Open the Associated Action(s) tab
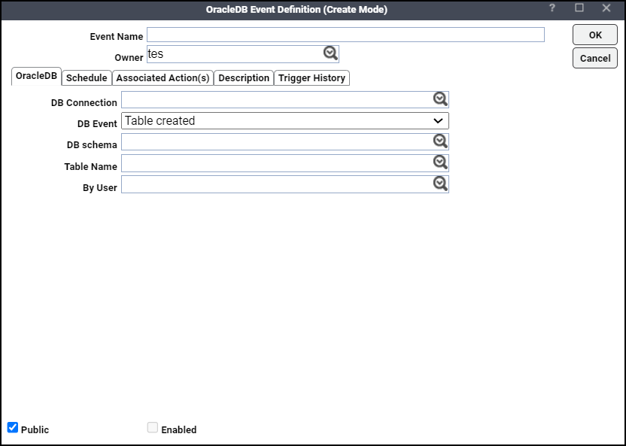The height and width of the screenshot is (446, 626). point(163,77)
